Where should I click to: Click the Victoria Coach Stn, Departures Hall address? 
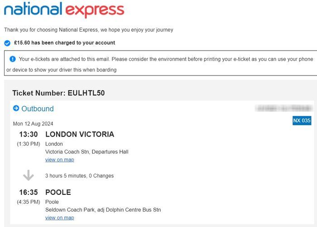coord(86,151)
